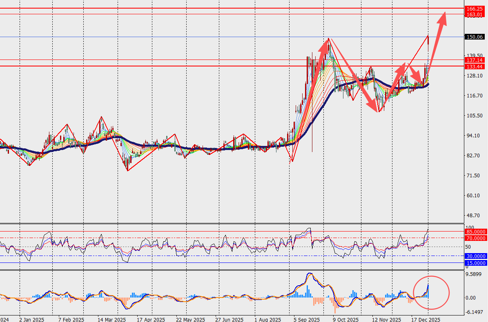The height and width of the screenshot is (322, 488).
Task: Select the 163.01 resistance price label
Action: coord(475,15)
